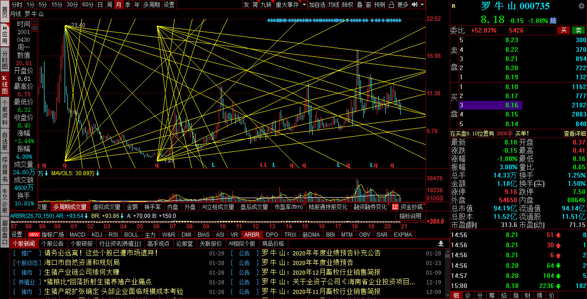Screen dimensions: 587x299
Task: Open the 牛叉诊股 side tab
Action: point(5,201)
